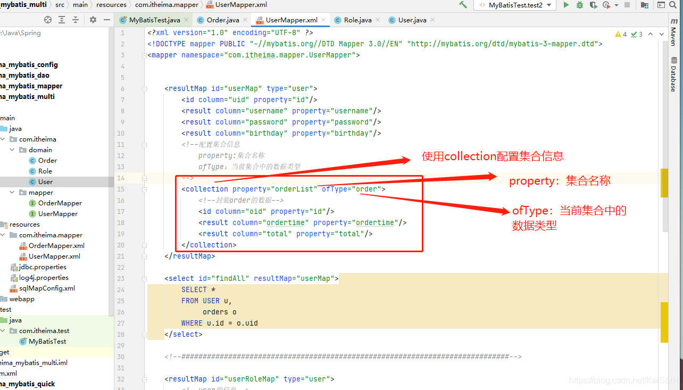Collapse all in the project tree
Viewport: 683px width, 390px height.
[76, 20]
